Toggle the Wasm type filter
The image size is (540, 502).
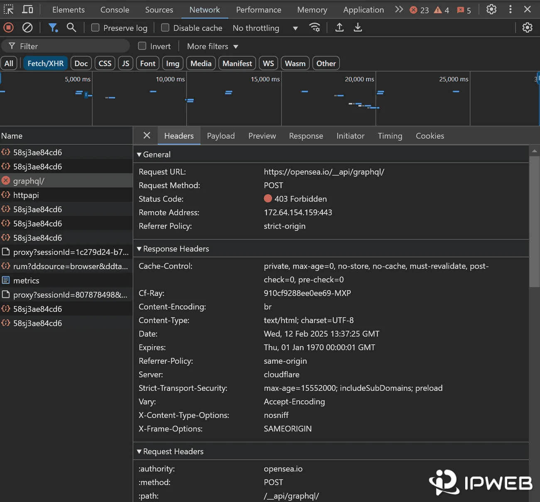tap(295, 63)
